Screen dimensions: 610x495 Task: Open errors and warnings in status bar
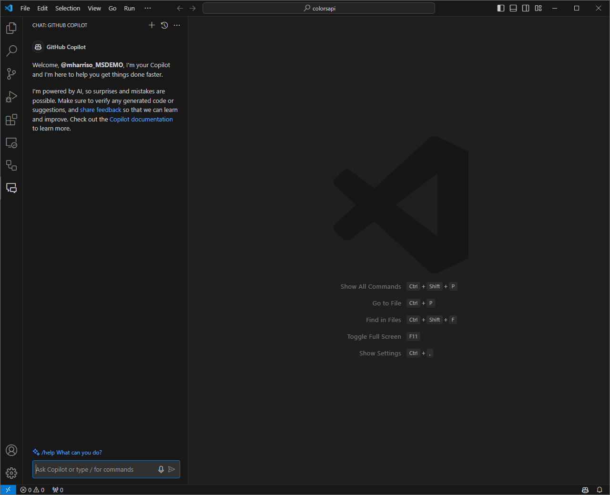coord(32,490)
